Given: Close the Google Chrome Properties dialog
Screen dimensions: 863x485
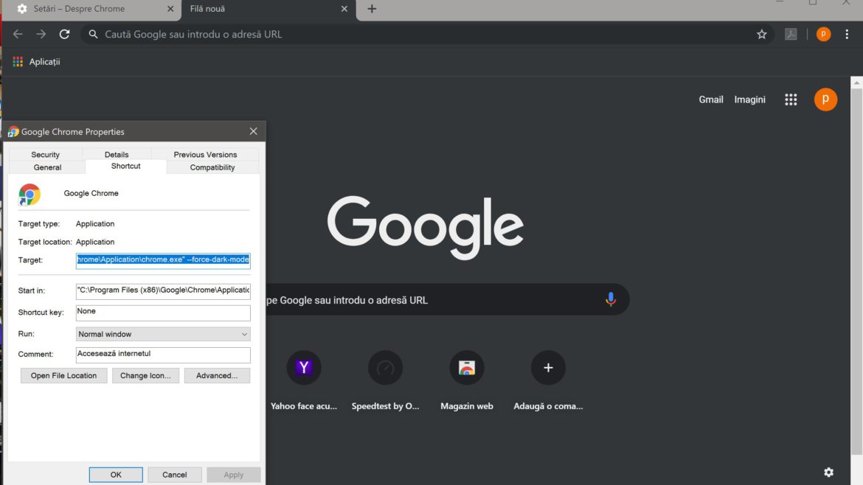Looking at the screenshot, I should click(x=253, y=131).
